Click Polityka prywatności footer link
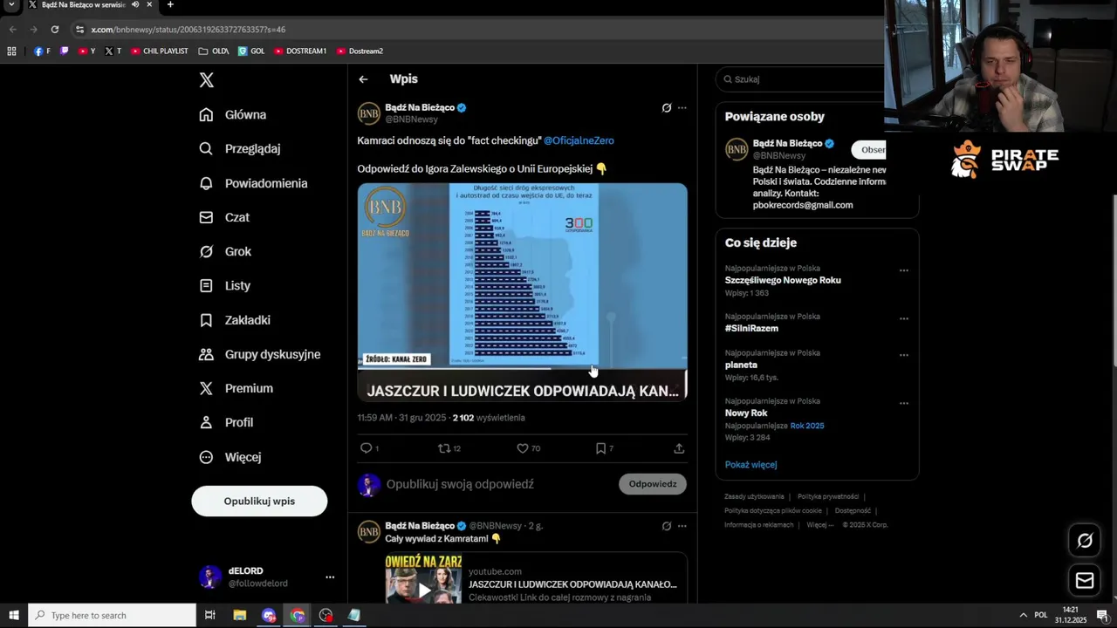This screenshot has height=628, width=1117. [828, 497]
